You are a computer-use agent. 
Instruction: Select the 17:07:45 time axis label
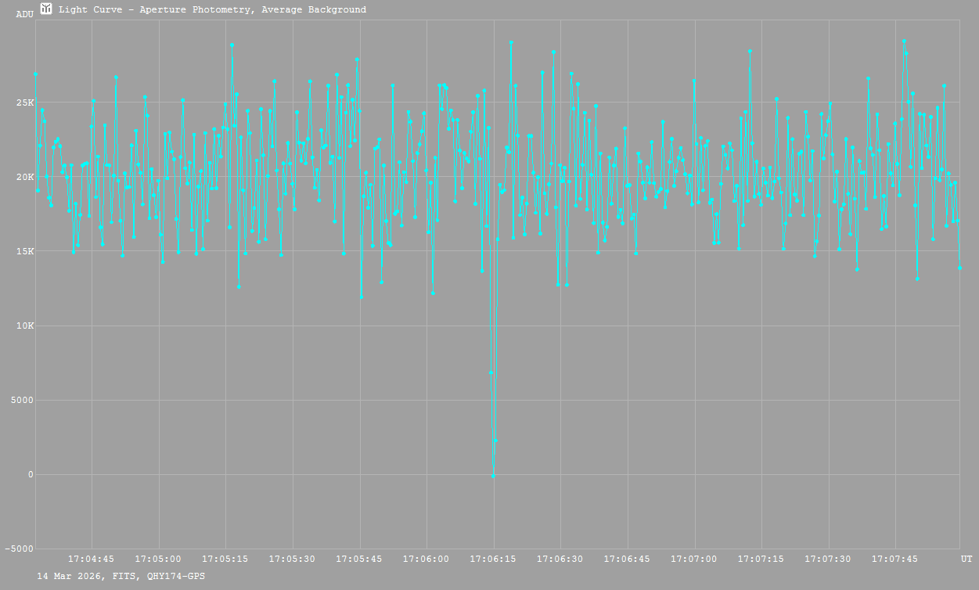point(894,559)
